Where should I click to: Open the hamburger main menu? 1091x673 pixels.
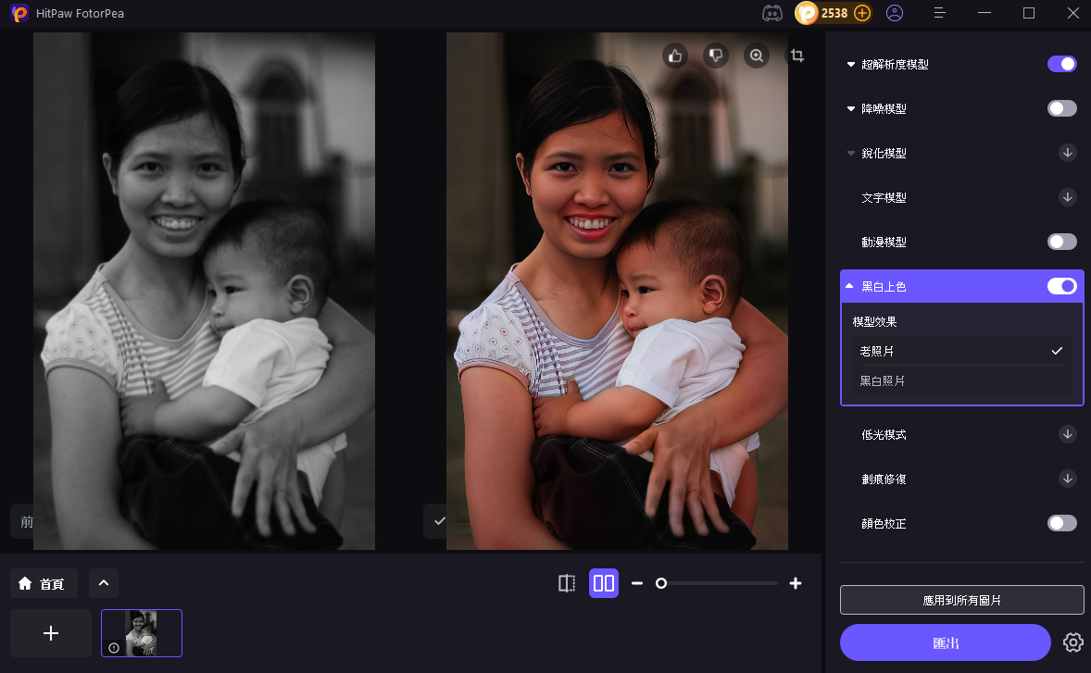coord(939,13)
